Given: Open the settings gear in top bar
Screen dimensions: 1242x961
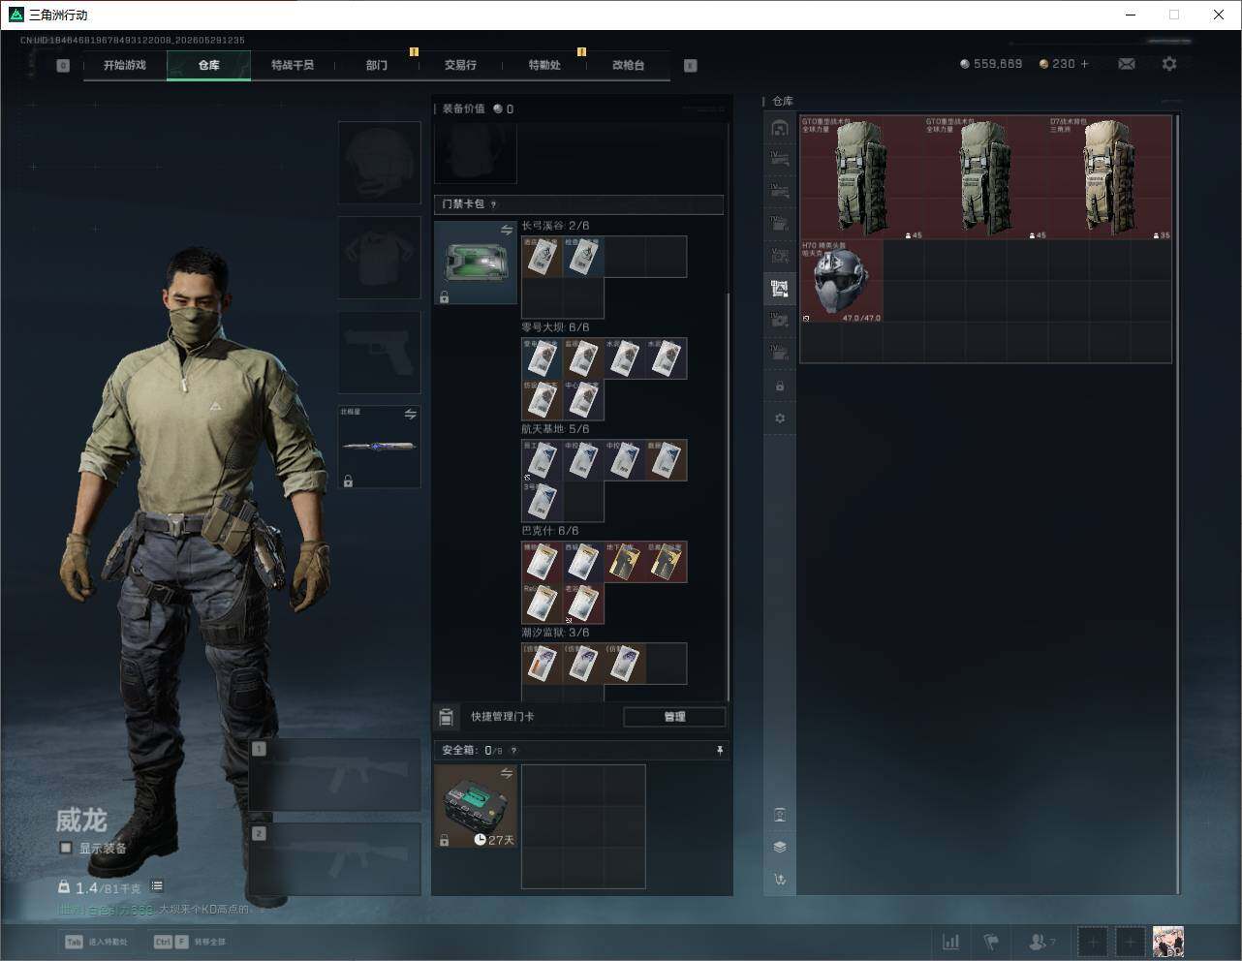Looking at the screenshot, I should [1169, 64].
